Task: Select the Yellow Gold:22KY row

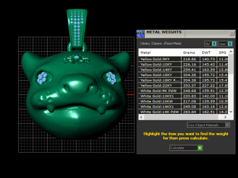Action: [183, 86]
